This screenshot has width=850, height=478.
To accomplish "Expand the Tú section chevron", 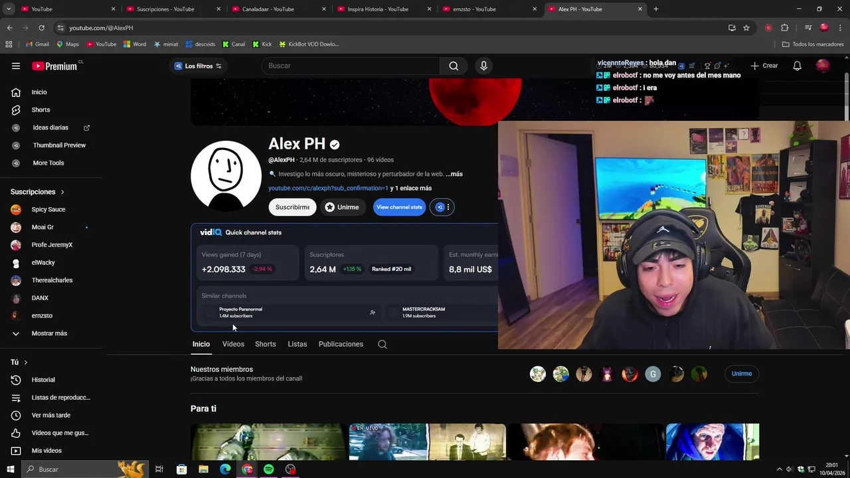I will click(25, 362).
